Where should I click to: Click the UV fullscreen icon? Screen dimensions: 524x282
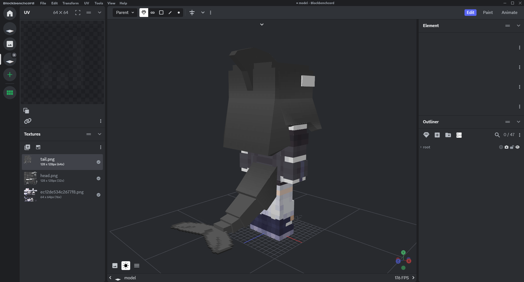click(78, 13)
